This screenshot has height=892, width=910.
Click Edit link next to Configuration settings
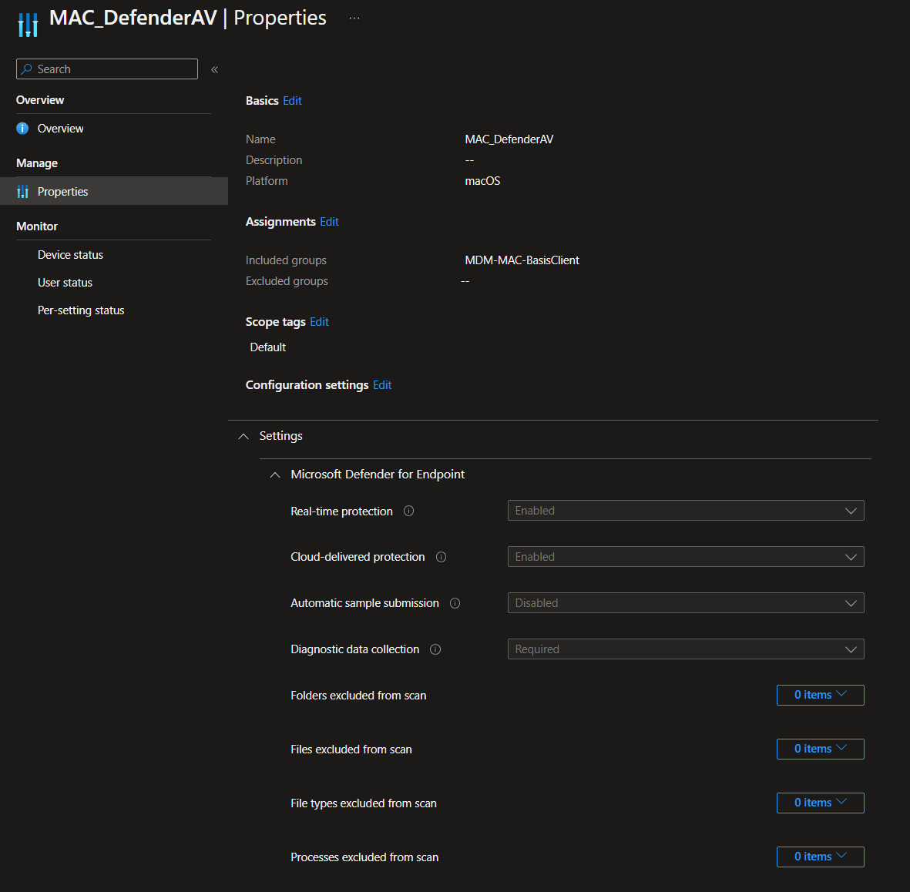pyautogui.click(x=382, y=385)
